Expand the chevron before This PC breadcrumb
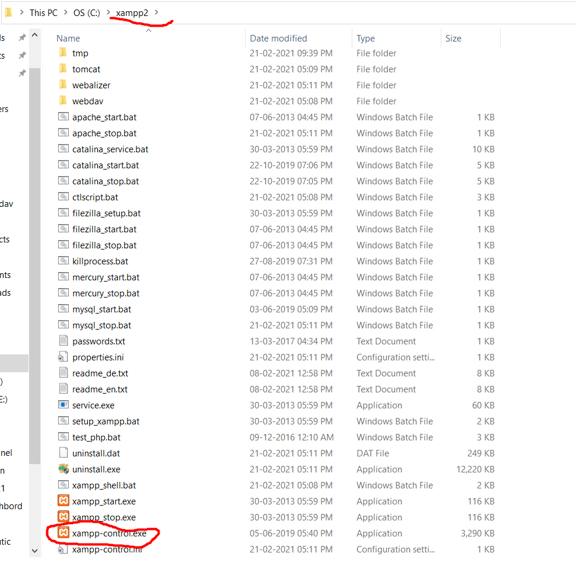 point(22,12)
